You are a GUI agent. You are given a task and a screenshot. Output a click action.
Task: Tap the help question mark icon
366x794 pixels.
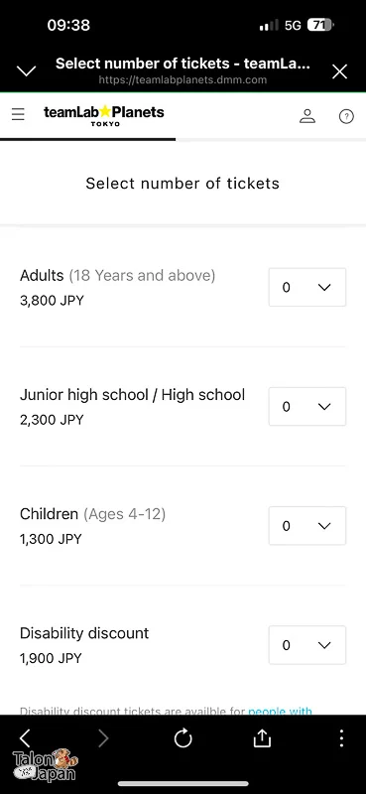click(346, 116)
